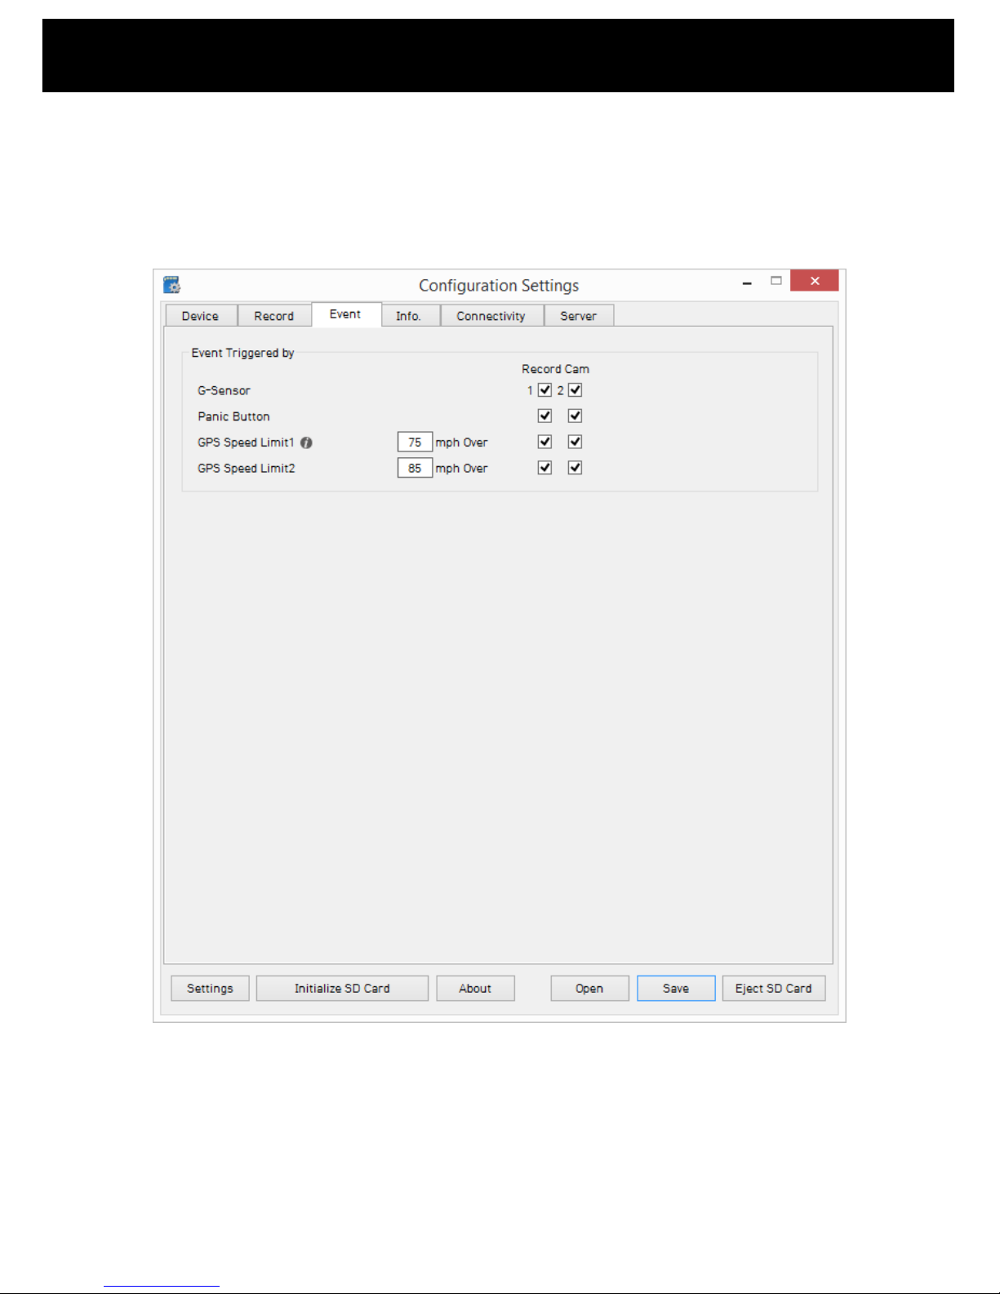
Task: Click Eject SD Card button
Action: point(774,988)
